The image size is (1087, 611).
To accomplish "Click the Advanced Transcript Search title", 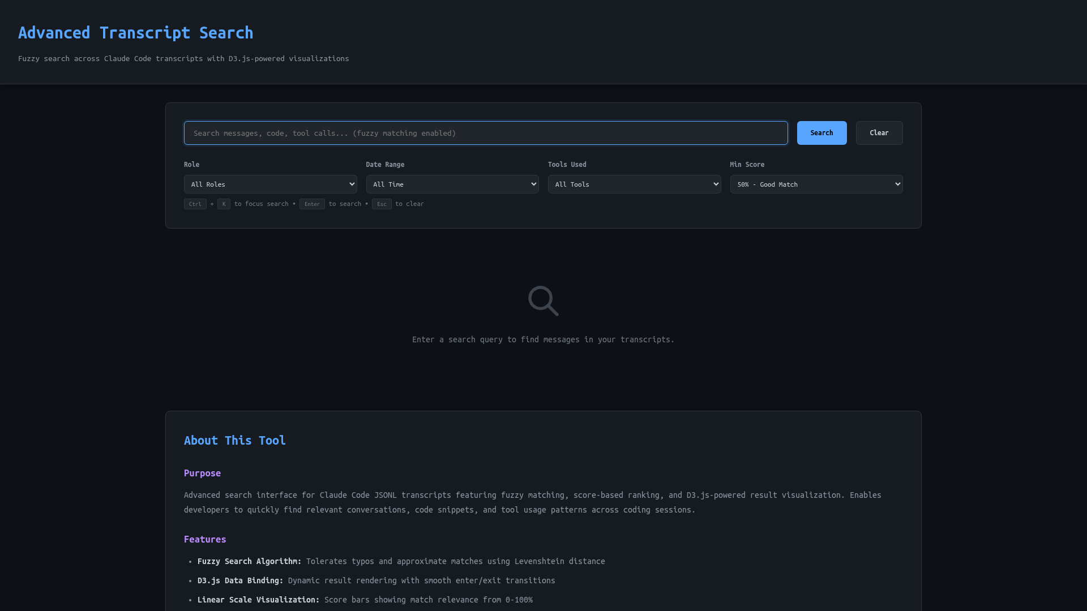I will (x=135, y=33).
